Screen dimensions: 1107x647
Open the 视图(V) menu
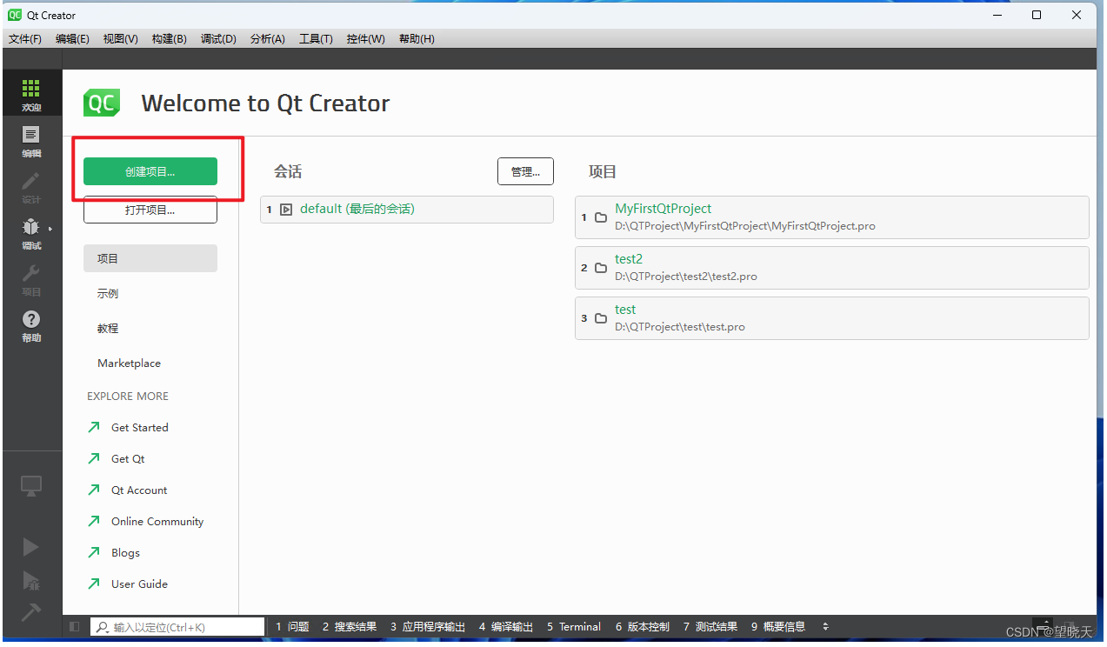coord(120,39)
